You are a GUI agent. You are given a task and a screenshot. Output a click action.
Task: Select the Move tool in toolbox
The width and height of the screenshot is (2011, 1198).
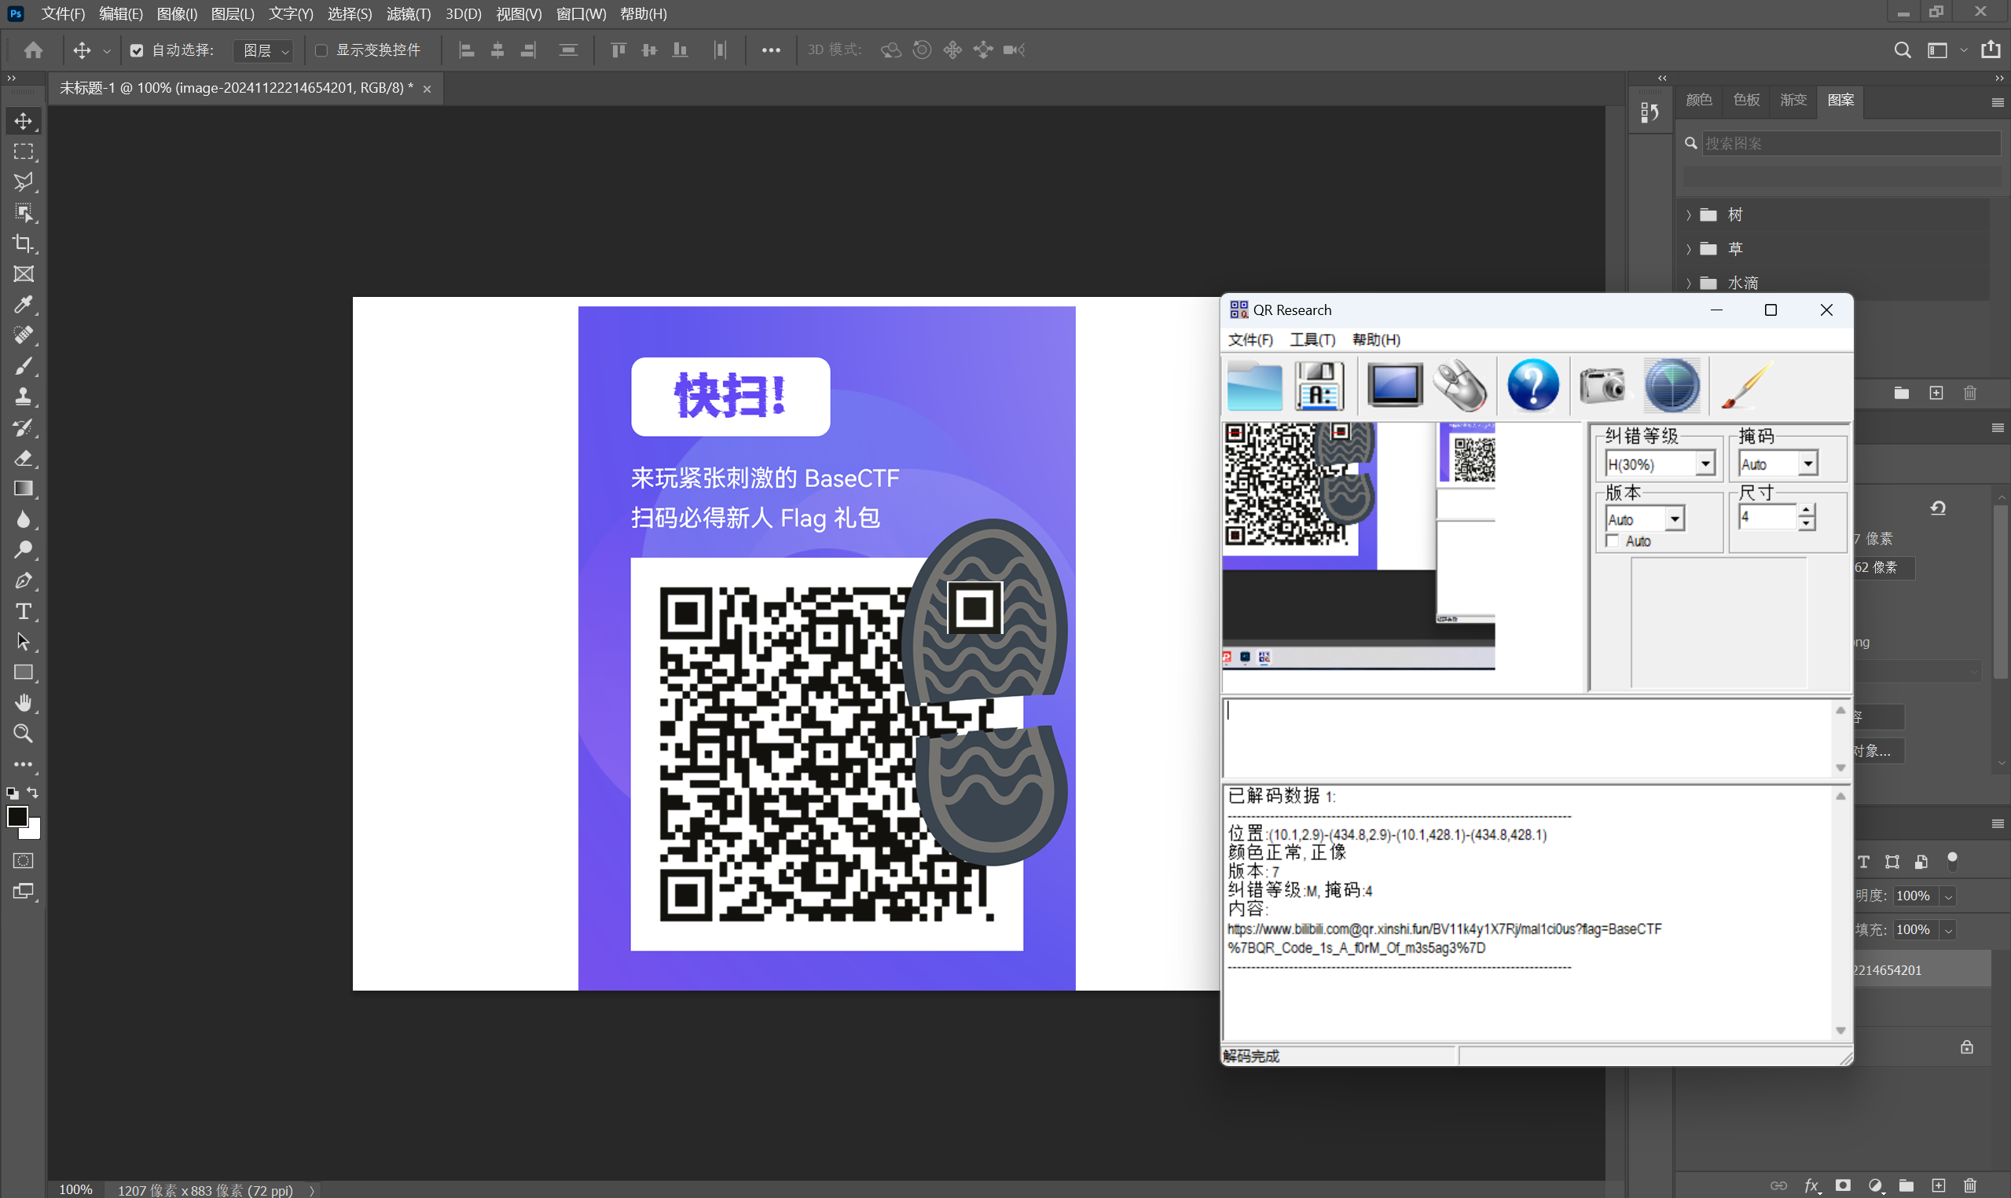coord(24,121)
